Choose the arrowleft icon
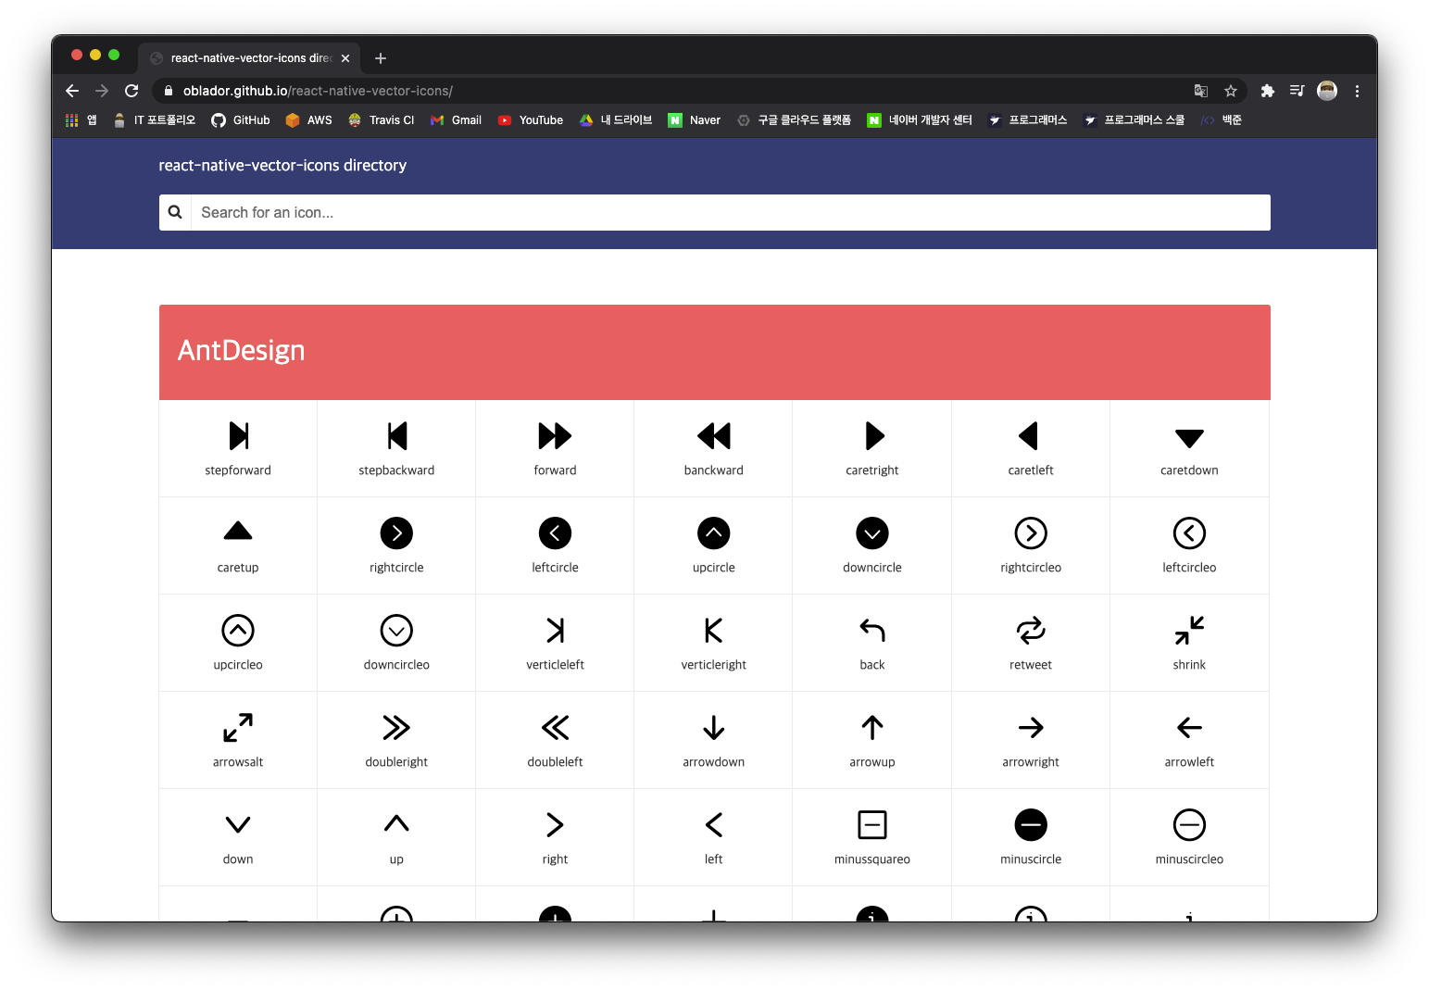Viewport: 1429px width, 990px height. 1189,727
